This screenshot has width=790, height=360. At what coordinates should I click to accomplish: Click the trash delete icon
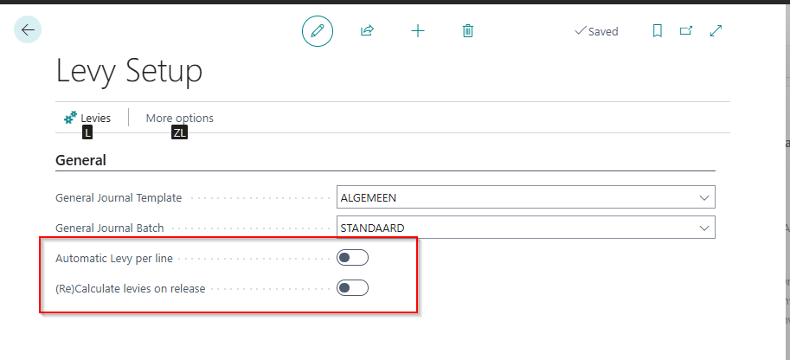coord(468,31)
